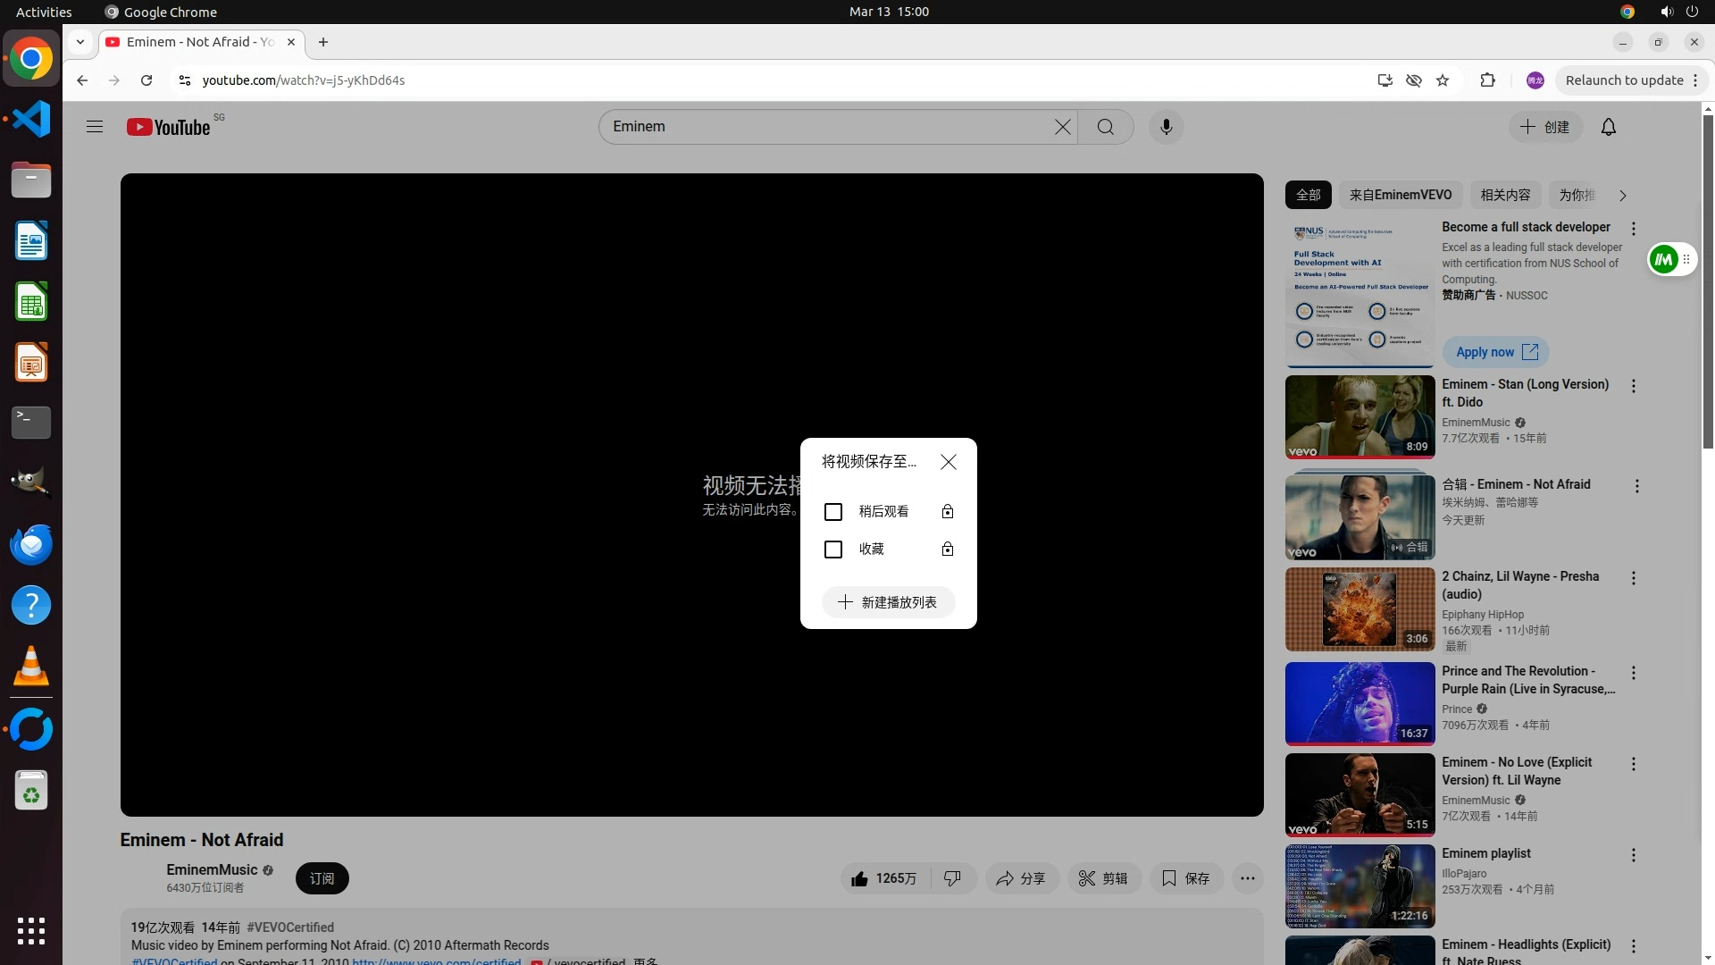The height and width of the screenshot is (965, 1715).
Task: Open Eminem - No Love video thumbnail
Action: [1359, 794]
